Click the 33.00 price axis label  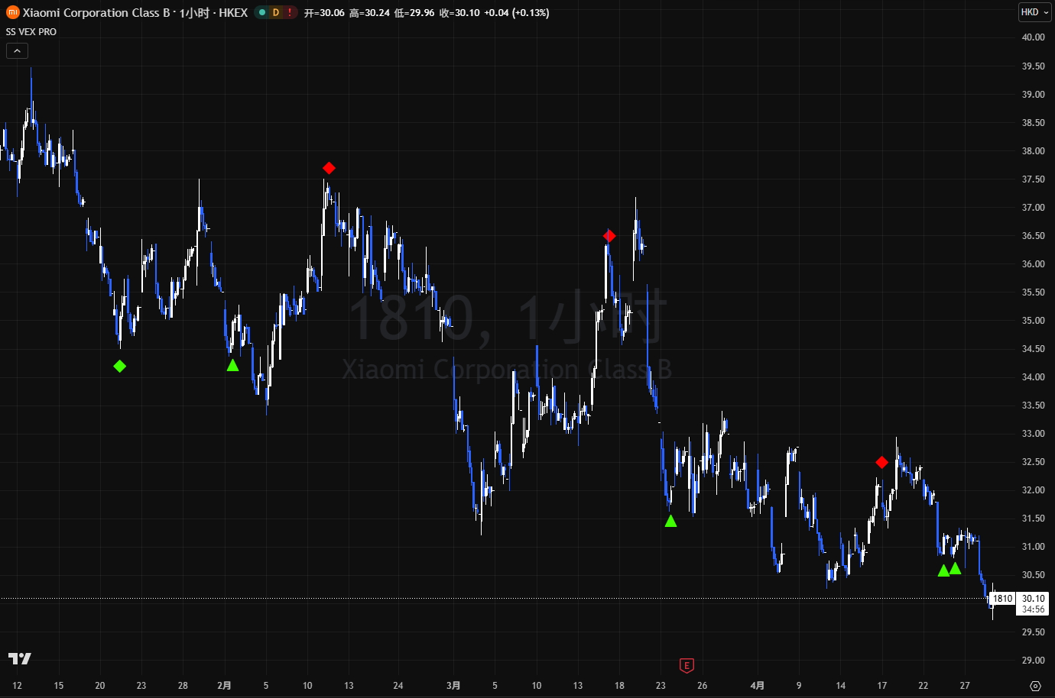click(x=1033, y=434)
